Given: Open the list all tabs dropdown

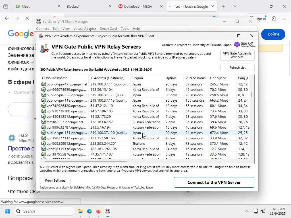Looking at the screenshot, I should point(234,6).
